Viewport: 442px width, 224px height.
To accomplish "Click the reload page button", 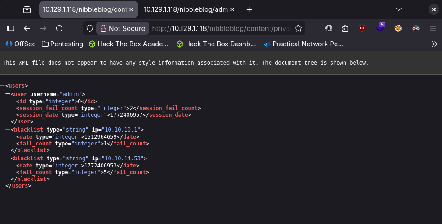I will [x=59, y=28].
